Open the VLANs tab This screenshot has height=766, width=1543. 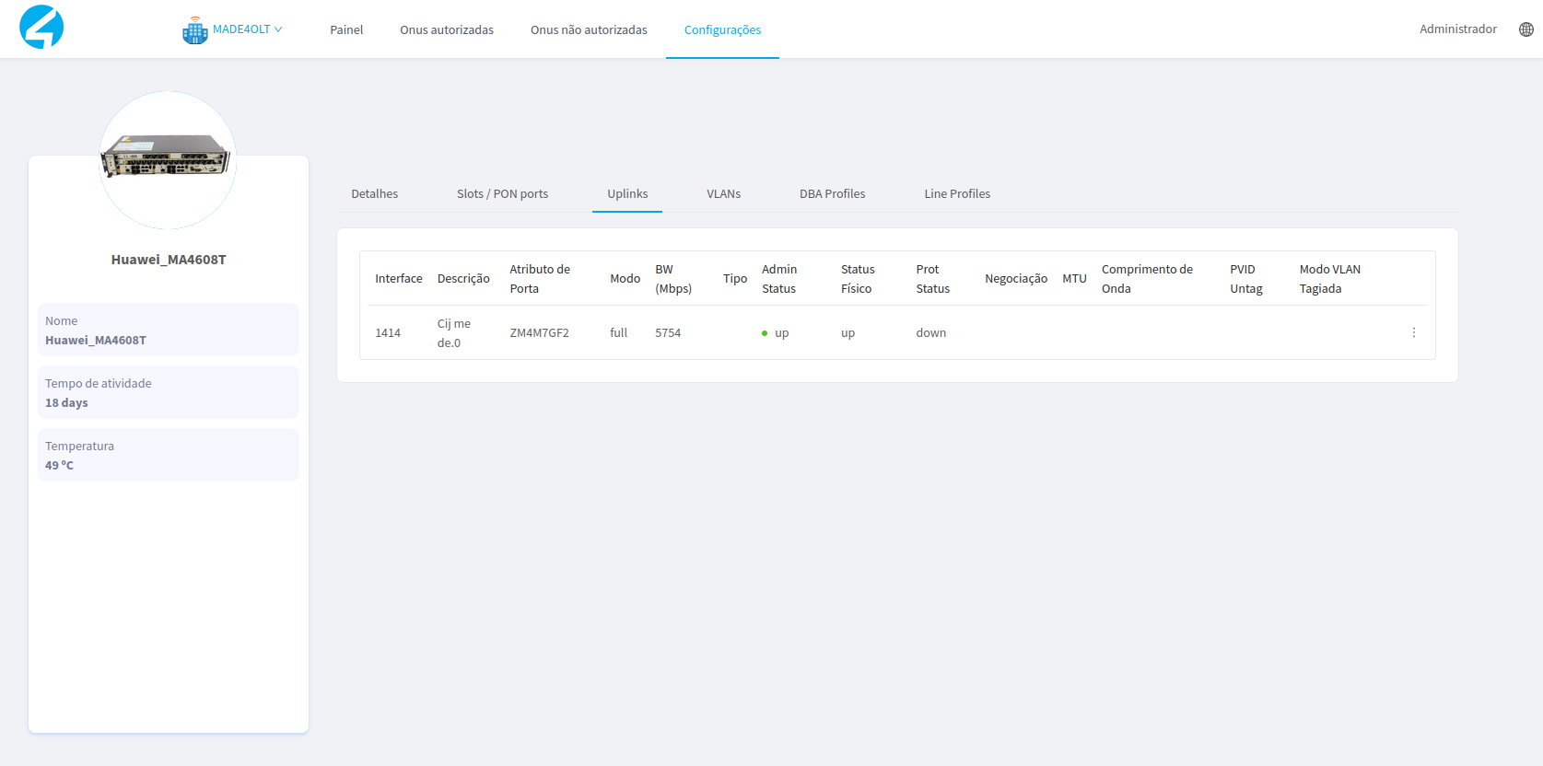[x=723, y=193]
